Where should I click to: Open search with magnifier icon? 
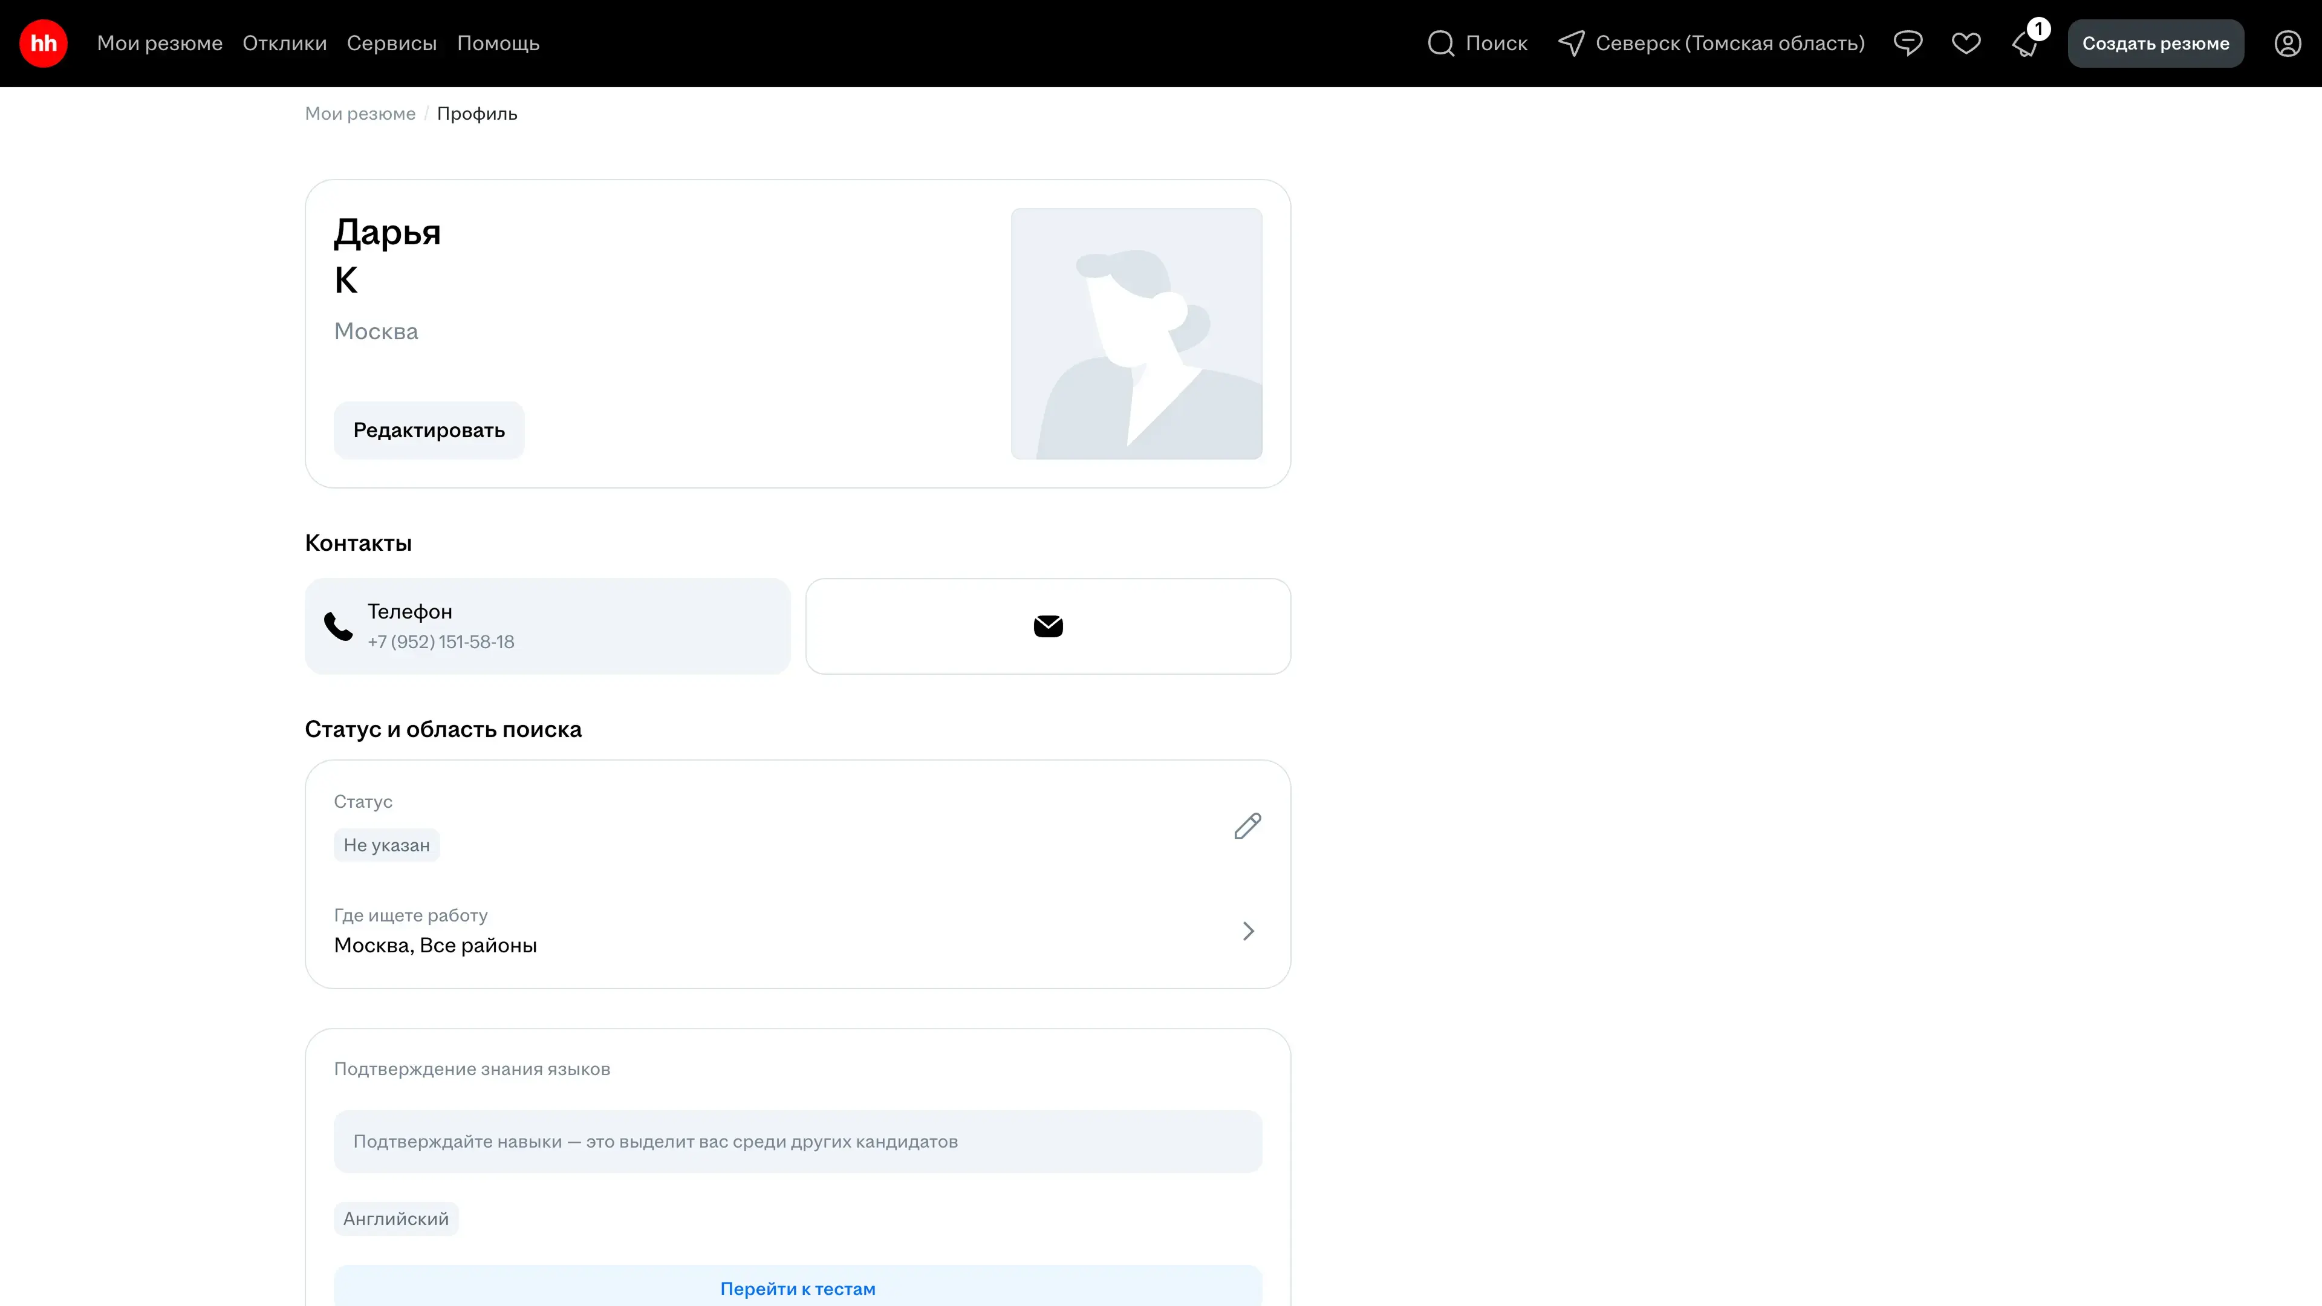[x=1440, y=44]
